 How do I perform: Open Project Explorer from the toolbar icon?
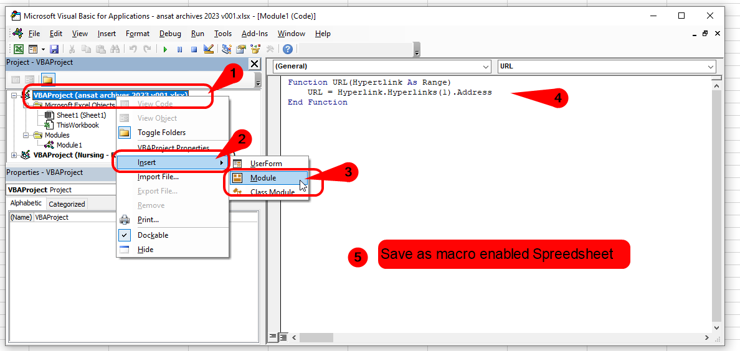[227, 49]
